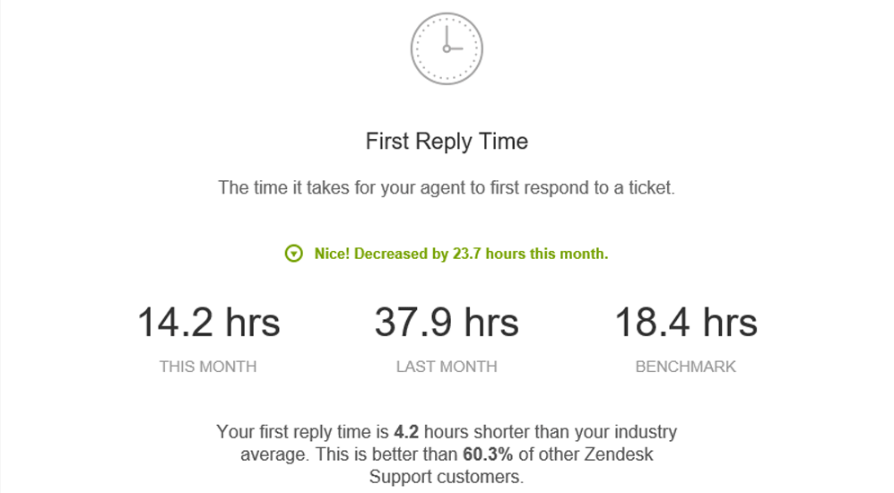Screen dimensions: 894x493
Task: Click "hrs" next to 14.2
Action: [x=253, y=323]
